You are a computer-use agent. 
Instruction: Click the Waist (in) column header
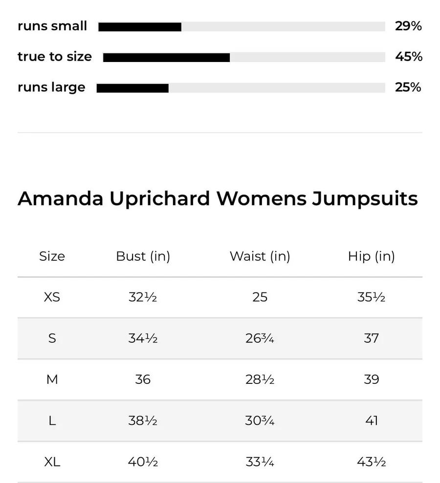click(260, 256)
